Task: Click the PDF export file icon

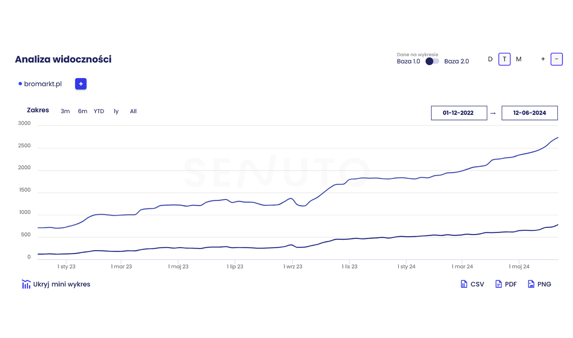Action: coord(498,284)
